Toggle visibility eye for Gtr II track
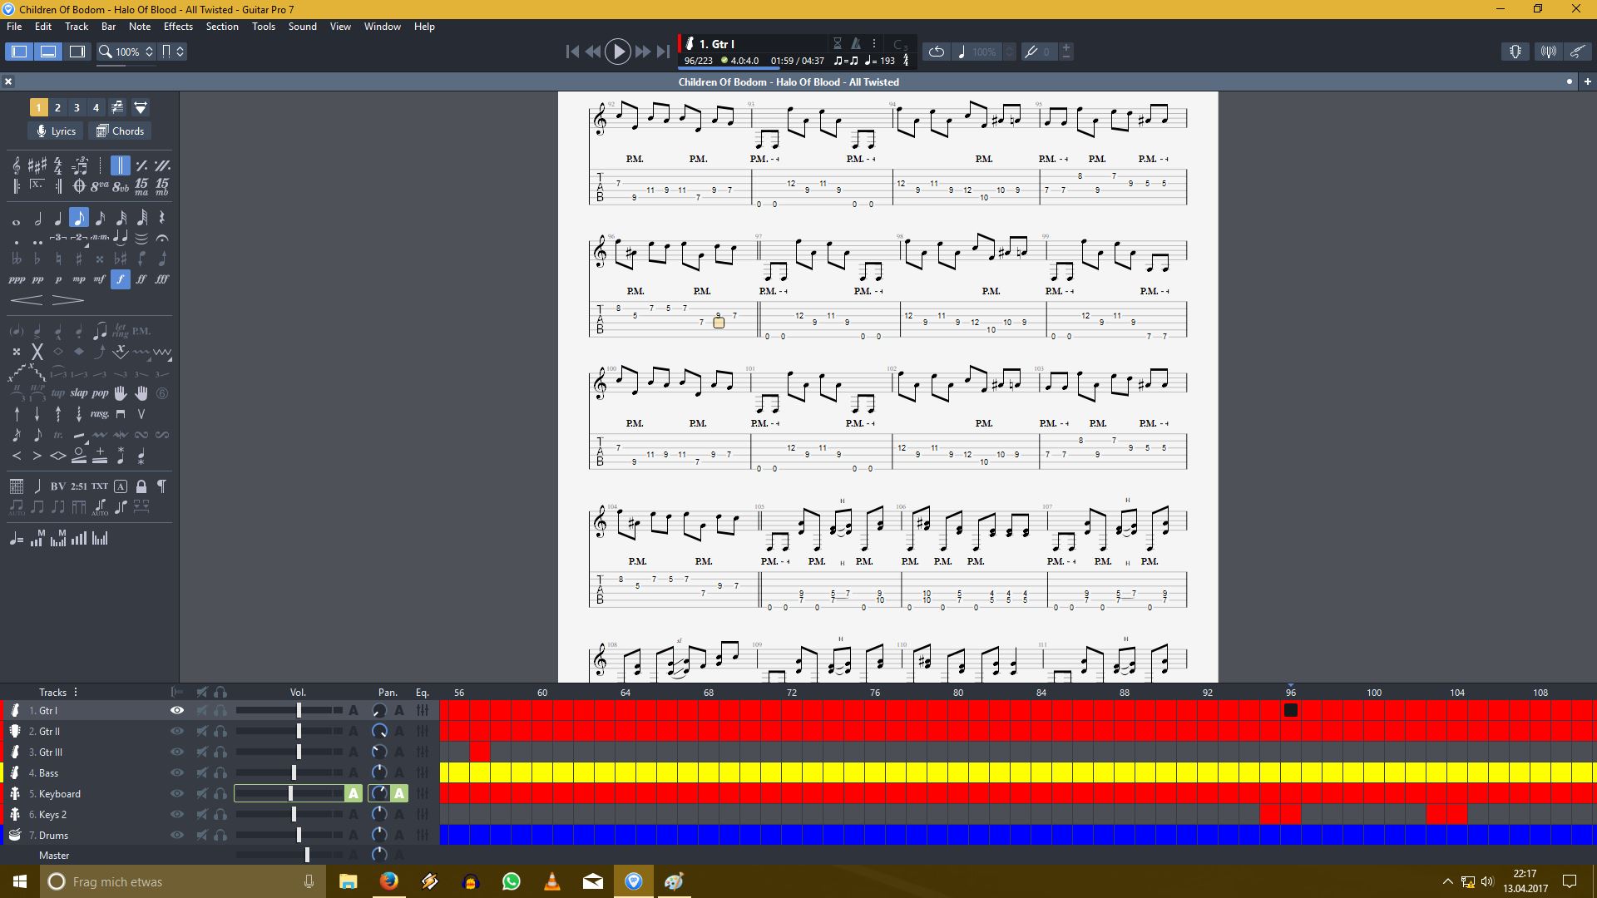This screenshot has height=898, width=1597. coord(177,731)
